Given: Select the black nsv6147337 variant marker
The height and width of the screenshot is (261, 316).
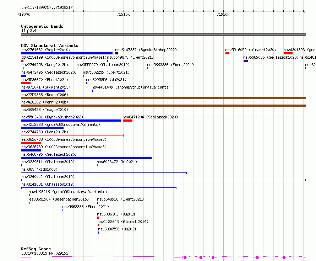Looking at the screenshot, I should pyautogui.click(x=117, y=53).
